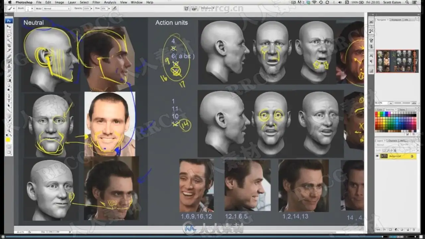The image size is (425, 239).
Task: Select the Lasso tool
Action: 9,36
